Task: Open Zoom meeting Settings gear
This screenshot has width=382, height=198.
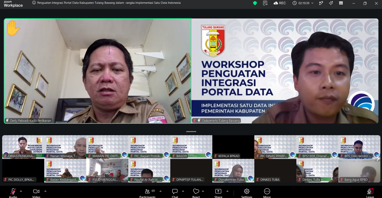Action: 247,193
